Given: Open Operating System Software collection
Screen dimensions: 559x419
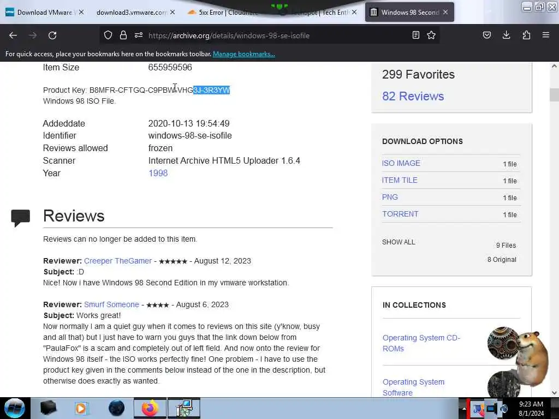Looking at the screenshot, I should pyautogui.click(x=414, y=387).
